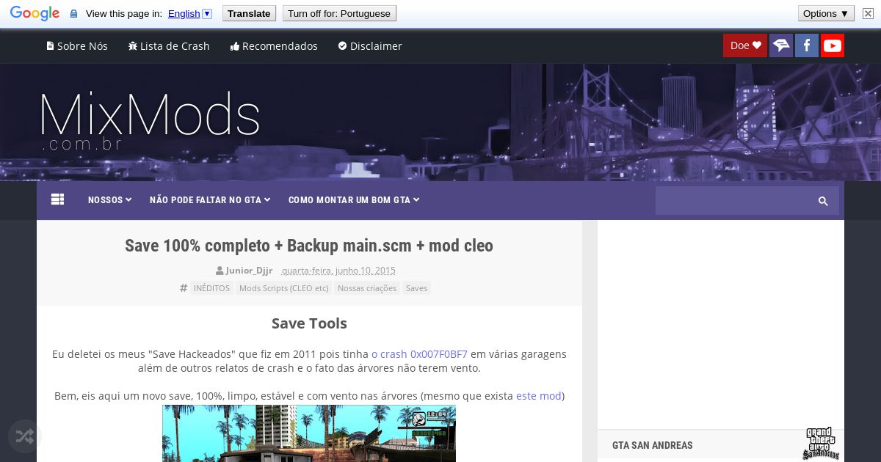The width and height of the screenshot is (881, 462).
Task: Click the Save Tools heading
Action: pos(309,323)
